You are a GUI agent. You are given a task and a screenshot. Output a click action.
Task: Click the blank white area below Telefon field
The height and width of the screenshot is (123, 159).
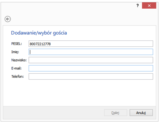point(79,93)
